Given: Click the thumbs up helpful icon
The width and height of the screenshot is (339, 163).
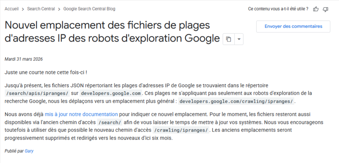Looking at the screenshot, I should tap(316, 9).
